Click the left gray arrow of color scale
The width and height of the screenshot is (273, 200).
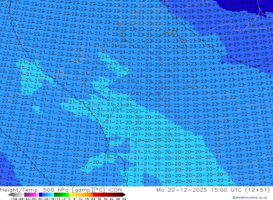(10, 195)
